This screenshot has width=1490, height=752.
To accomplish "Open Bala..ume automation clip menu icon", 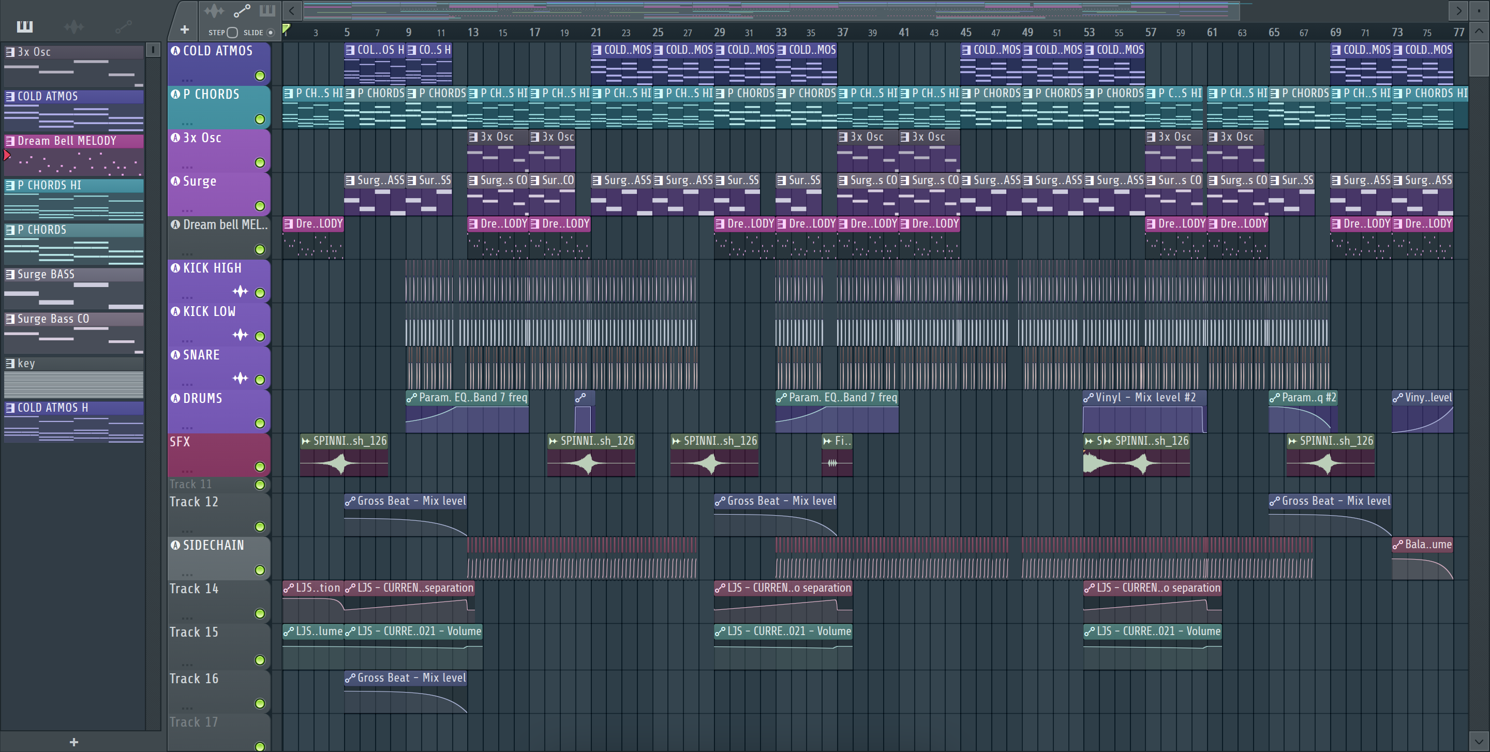I will coord(1397,545).
